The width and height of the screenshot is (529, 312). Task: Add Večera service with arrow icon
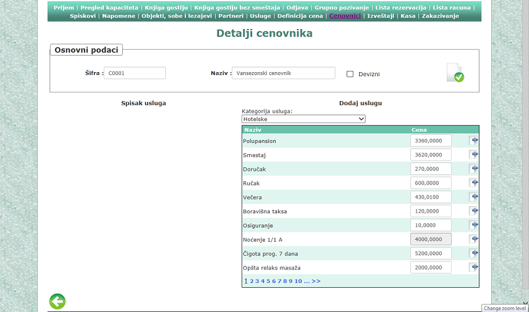tap(474, 197)
